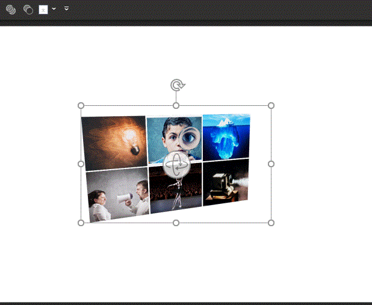The width and height of the screenshot is (372, 305).
Task: Open the dropdown arrow beside the white box
Action: click(x=54, y=9)
